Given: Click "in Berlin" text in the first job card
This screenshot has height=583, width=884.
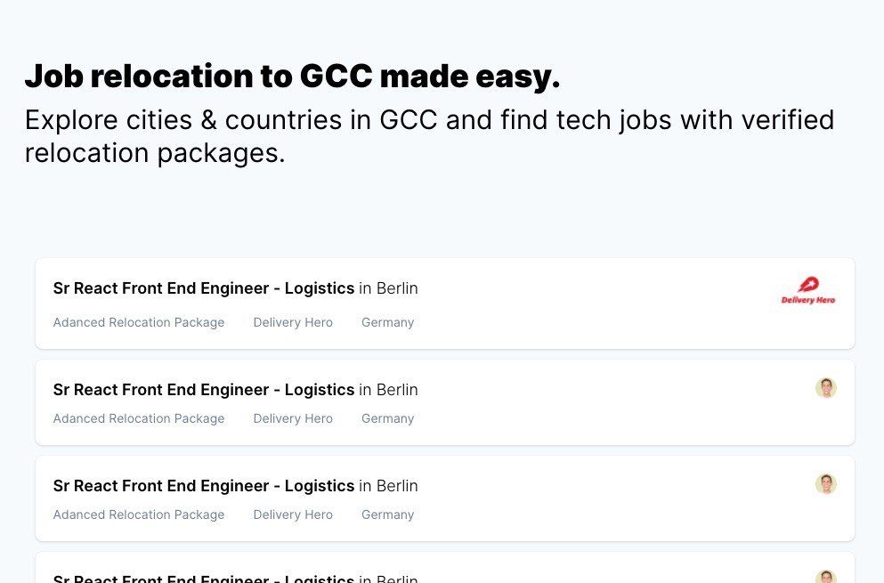Looking at the screenshot, I should tap(388, 288).
